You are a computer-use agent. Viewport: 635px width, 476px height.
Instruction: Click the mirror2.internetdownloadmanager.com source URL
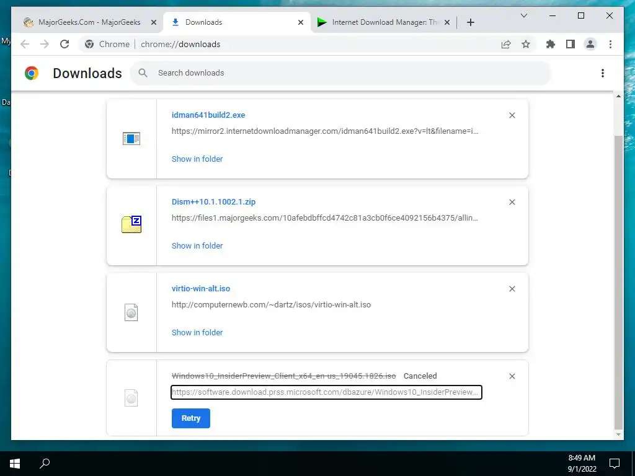[x=325, y=131]
